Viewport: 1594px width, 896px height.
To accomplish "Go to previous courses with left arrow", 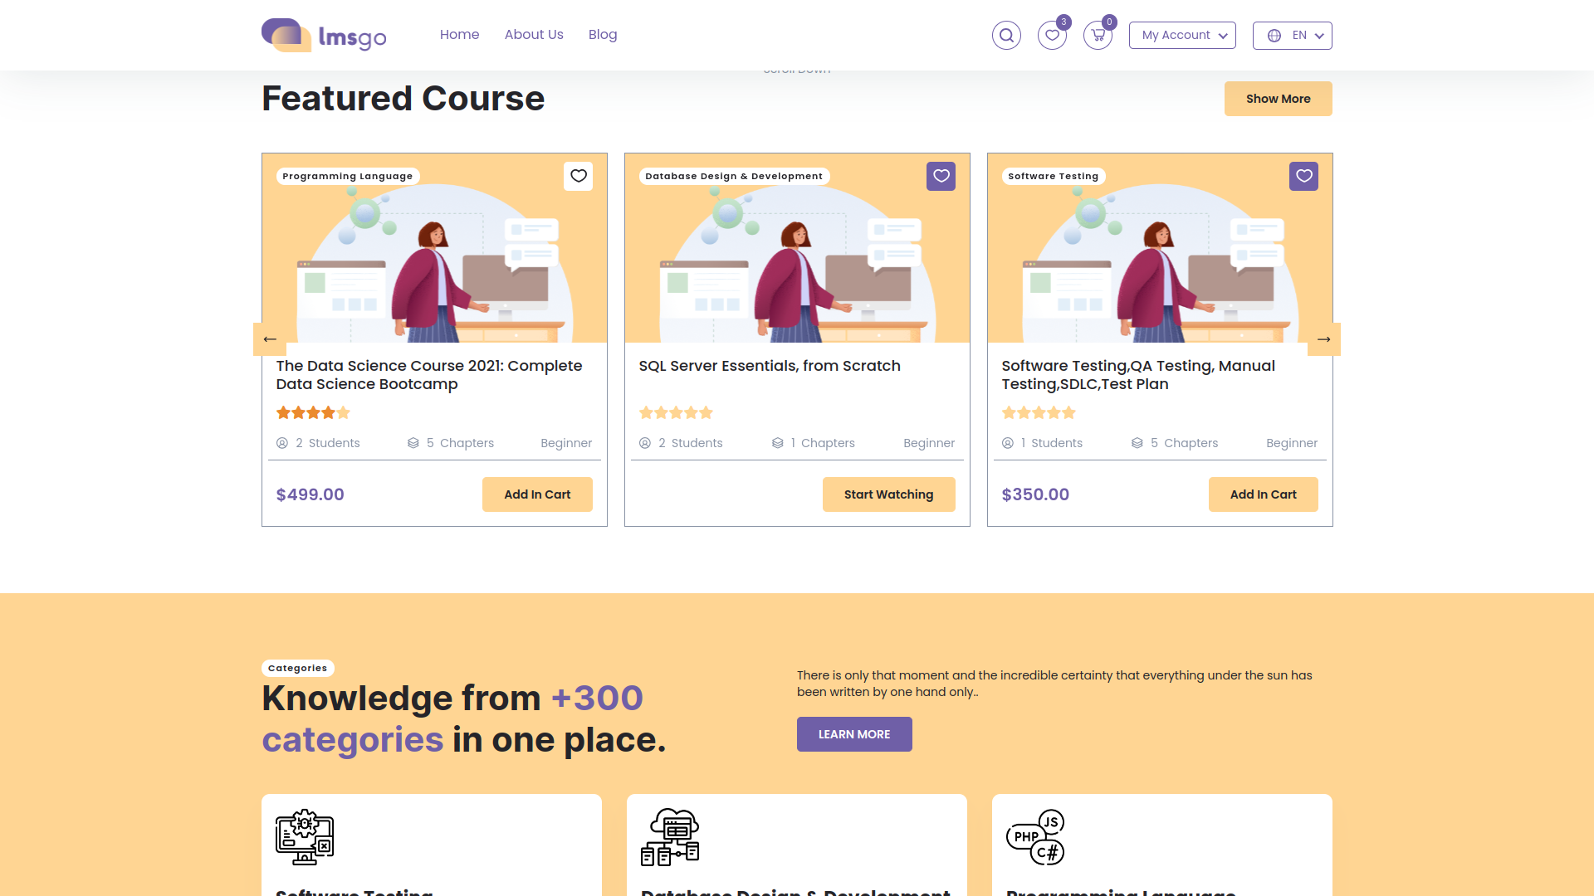I will click(270, 339).
